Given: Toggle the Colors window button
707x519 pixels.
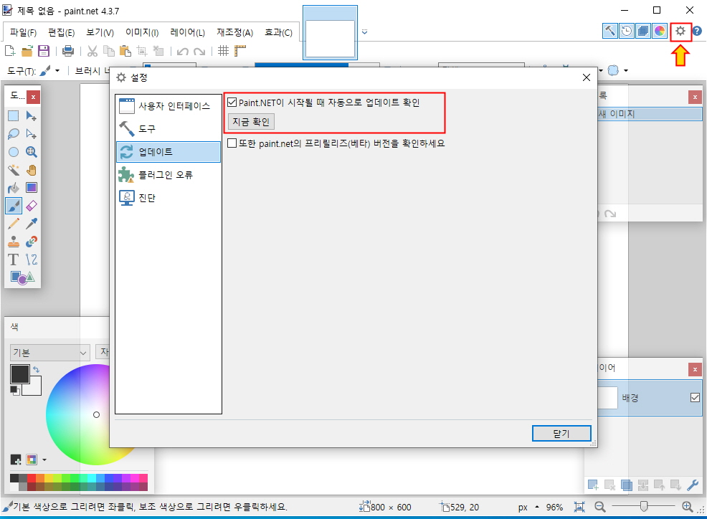Looking at the screenshot, I should [x=660, y=31].
